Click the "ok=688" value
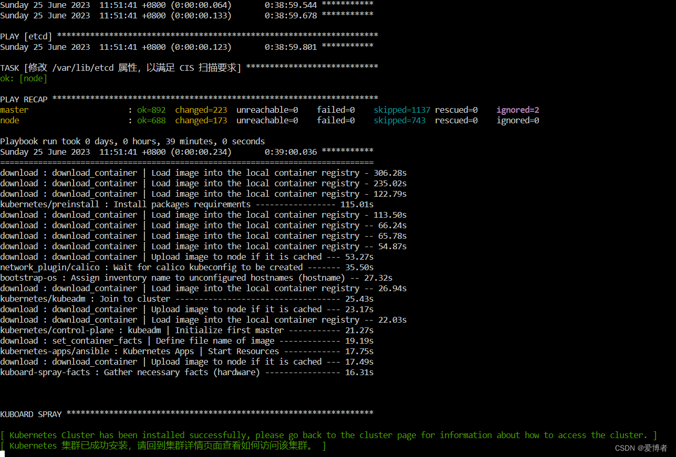This screenshot has width=676, height=457. click(151, 120)
